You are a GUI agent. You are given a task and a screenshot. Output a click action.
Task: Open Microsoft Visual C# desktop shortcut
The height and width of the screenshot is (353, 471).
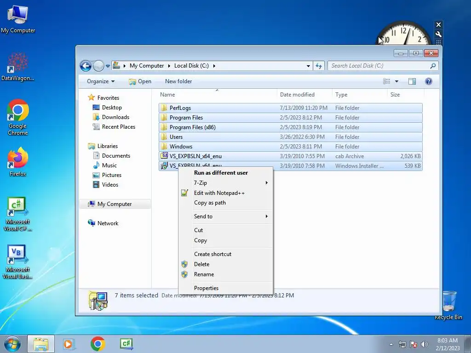click(x=18, y=214)
